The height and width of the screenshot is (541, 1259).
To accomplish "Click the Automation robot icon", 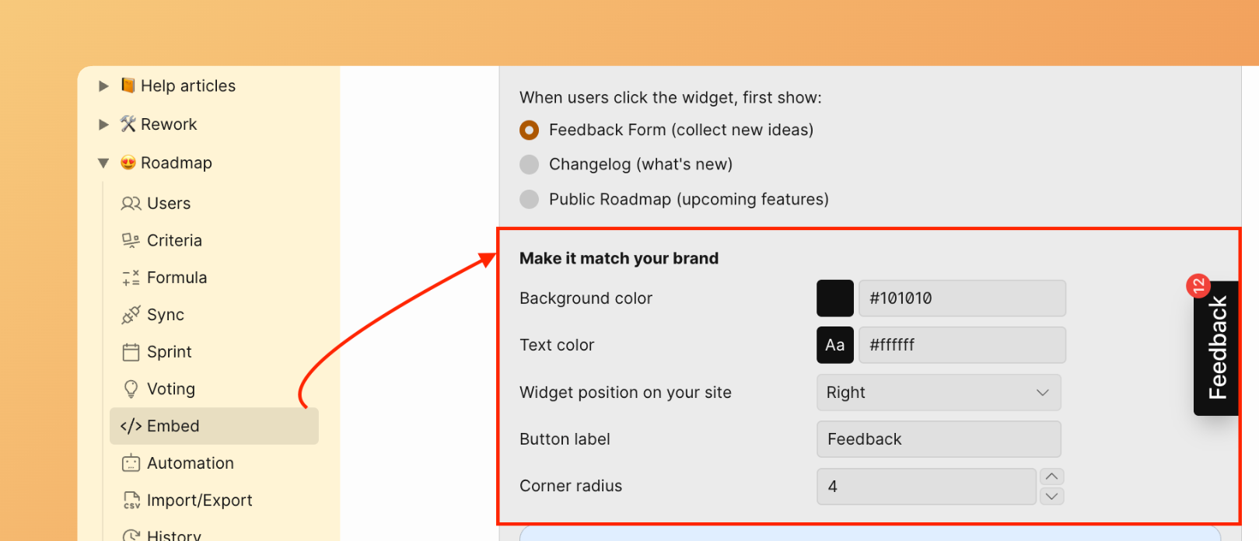I will coord(131,463).
